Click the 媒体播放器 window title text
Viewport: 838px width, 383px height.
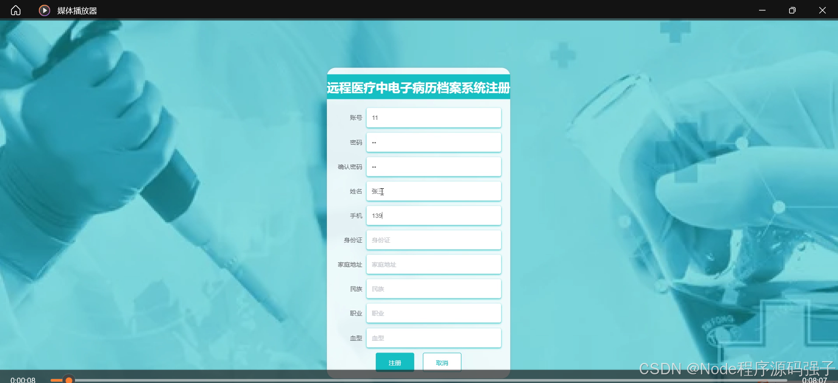(77, 10)
